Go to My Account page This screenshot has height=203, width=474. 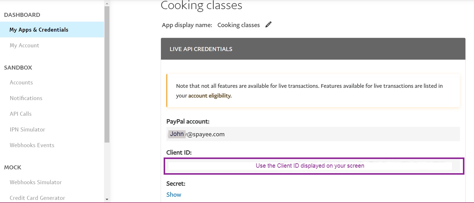coord(24,45)
